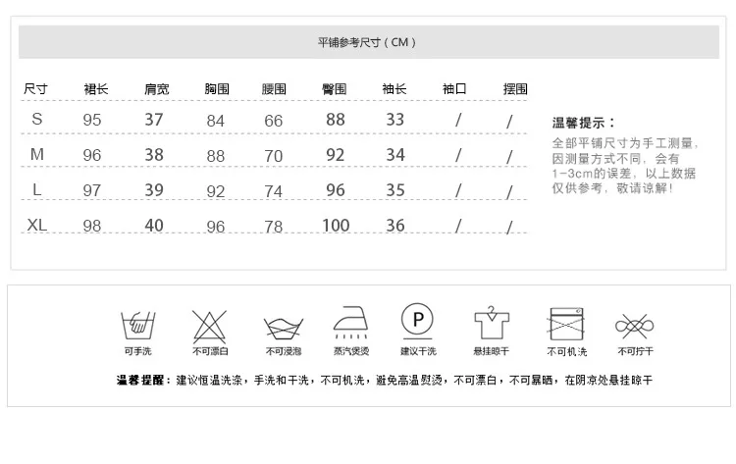
Task: Click the 仅供参考，敬请谅解 note line
Action: pyautogui.click(x=612, y=188)
